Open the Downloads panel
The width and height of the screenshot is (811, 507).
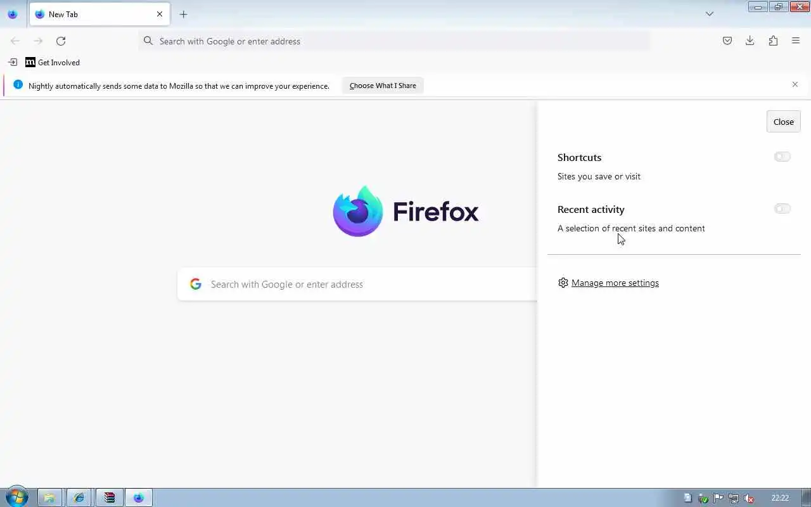tap(750, 41)
